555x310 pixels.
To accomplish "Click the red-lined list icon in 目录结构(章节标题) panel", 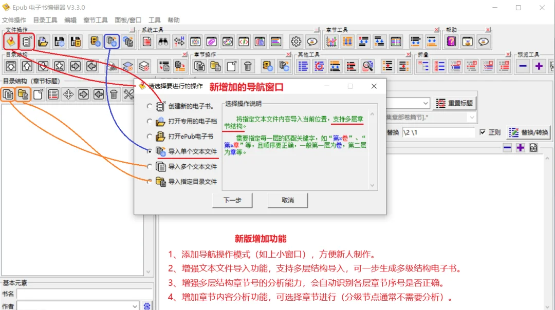I will pos(53,94).
